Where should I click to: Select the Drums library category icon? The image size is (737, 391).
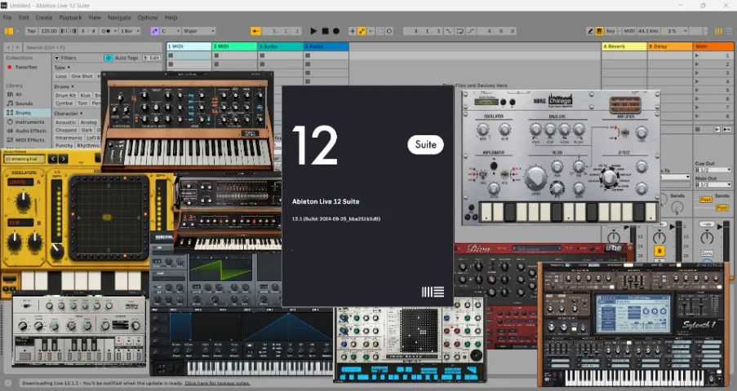click(10, 112)
